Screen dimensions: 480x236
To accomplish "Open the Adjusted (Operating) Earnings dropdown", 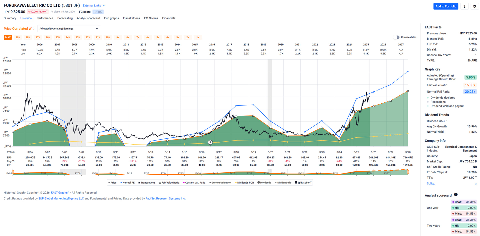I will tap(68, 29).
